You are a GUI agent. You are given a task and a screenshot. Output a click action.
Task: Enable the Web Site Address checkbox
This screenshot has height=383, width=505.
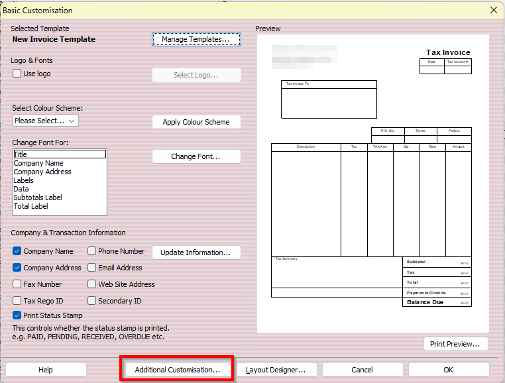pyautogui.click(x=92, y=284)
